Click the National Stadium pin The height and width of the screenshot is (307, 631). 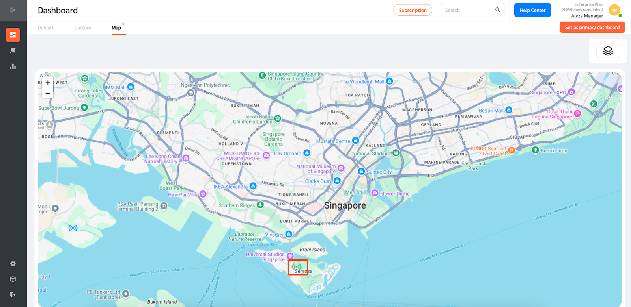(396, 153)
